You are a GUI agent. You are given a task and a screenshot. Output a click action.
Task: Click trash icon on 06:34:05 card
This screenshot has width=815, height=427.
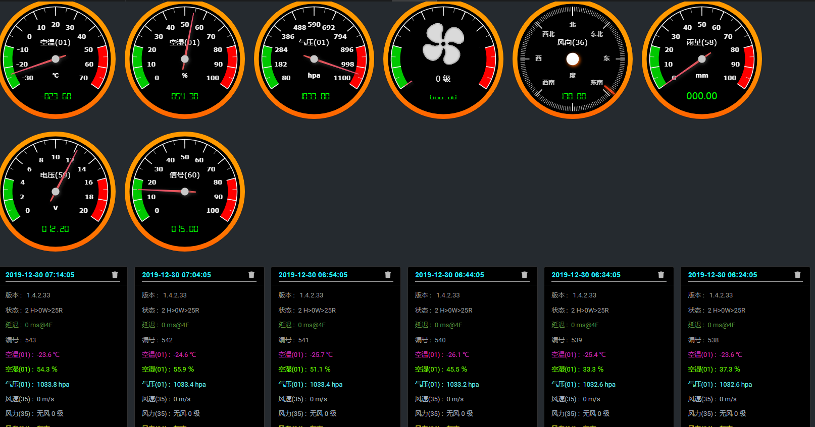[661, 275]
